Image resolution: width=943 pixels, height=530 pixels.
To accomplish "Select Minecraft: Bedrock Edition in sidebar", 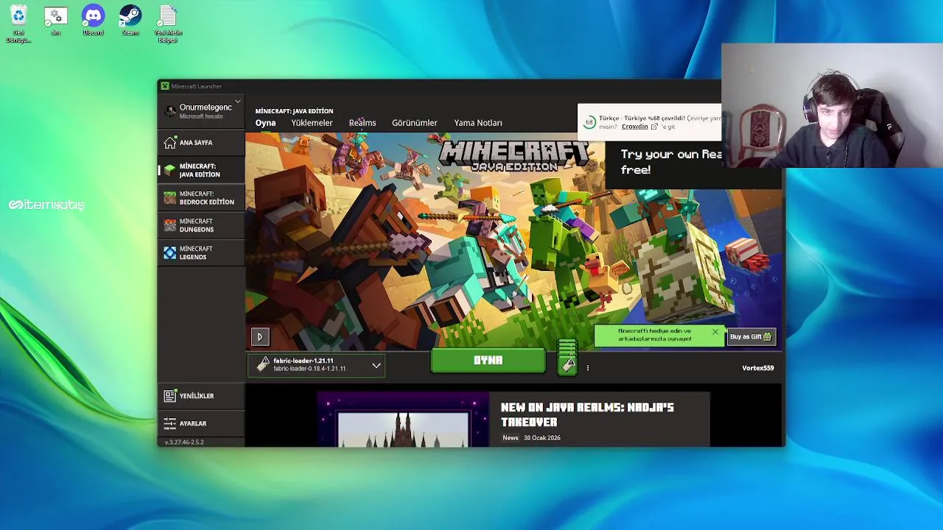I will pos(201,197).
